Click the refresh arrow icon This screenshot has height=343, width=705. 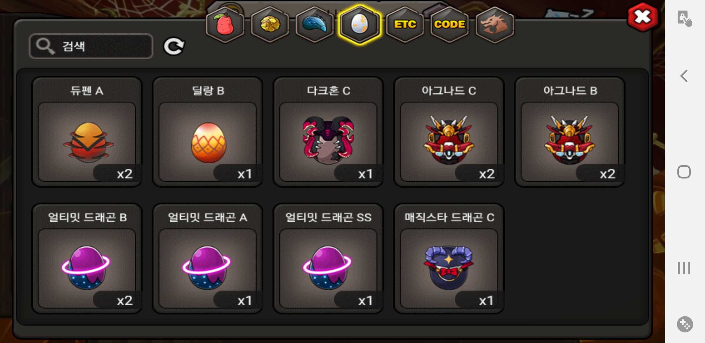(174, 47)
